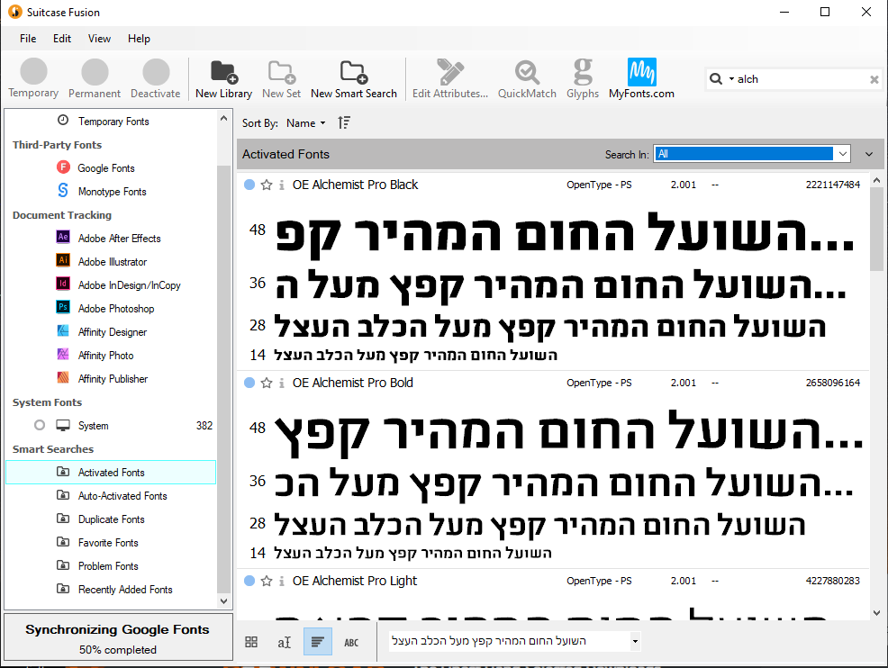The height and width of the screenshot is (668, 888).
Task: Open the Search In combo box
Action: (x=752, y=154)
